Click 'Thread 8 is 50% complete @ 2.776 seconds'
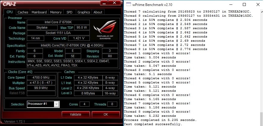Image resolution: width=264 pixels, height=126 pixels. tap(166, 49)
